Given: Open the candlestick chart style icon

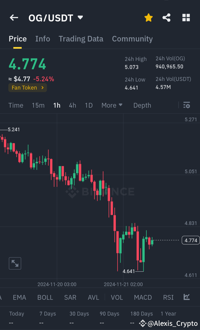Looking at the screenshot, I should point(186,297).
